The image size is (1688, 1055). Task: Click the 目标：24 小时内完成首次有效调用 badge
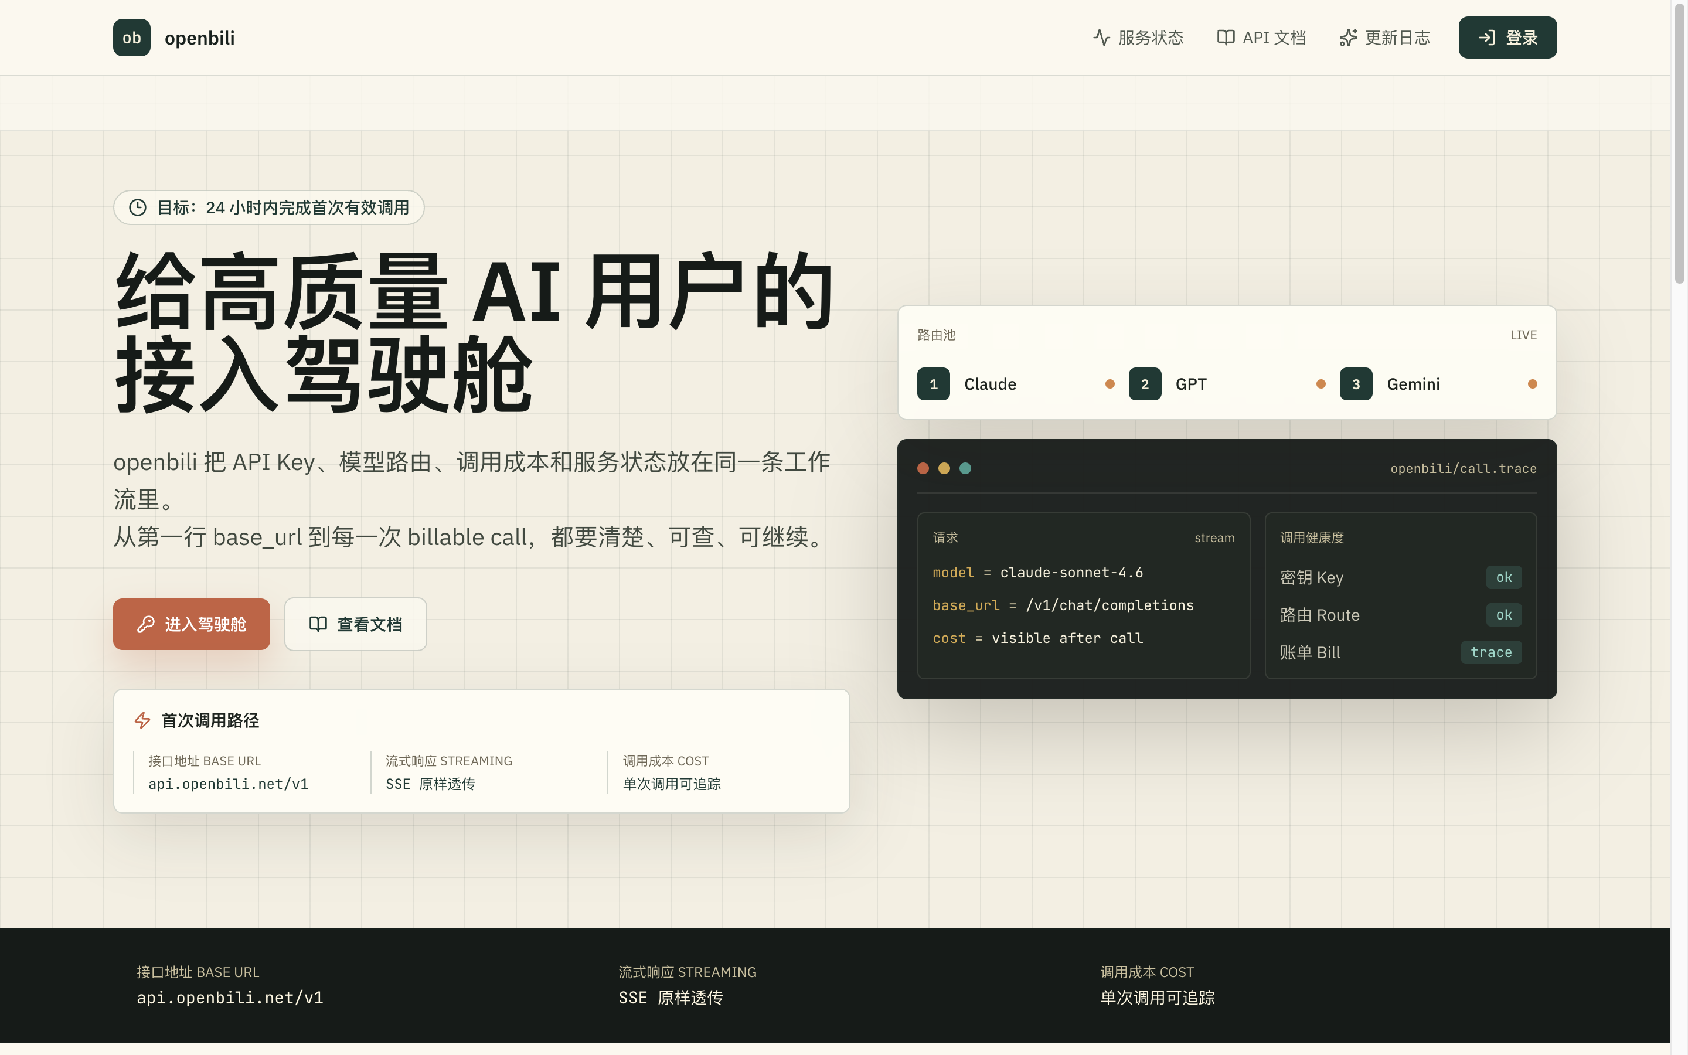tap(268, 207)
